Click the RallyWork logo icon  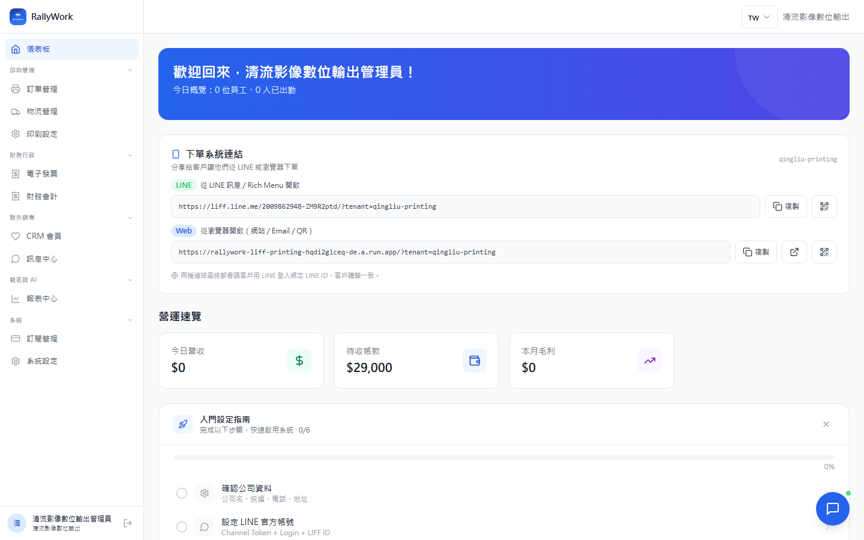click(x=18, y=17)
